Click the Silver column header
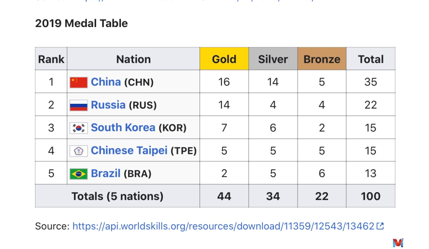Image resolution: width=429 pixels, height=249 pixels. coord(273,59)
